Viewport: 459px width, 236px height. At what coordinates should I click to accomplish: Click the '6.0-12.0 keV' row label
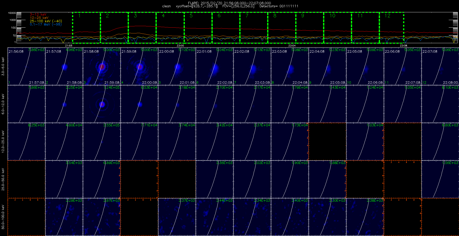point(3,104)
